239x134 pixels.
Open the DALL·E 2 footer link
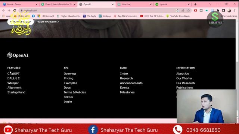click(x=13, y=78)
